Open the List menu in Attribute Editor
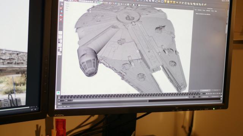 196,10
